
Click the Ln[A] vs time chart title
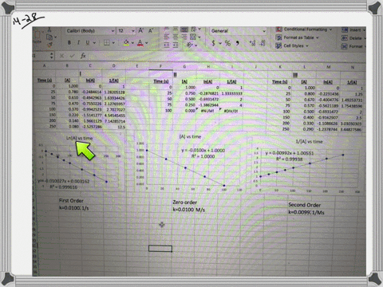coord(80,138)
